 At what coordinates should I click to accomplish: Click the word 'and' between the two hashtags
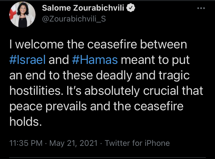[x=59, y=60]
